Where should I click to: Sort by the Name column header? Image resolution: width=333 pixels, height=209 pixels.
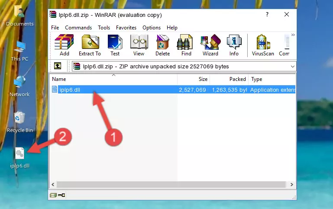(x=113, y=79)
